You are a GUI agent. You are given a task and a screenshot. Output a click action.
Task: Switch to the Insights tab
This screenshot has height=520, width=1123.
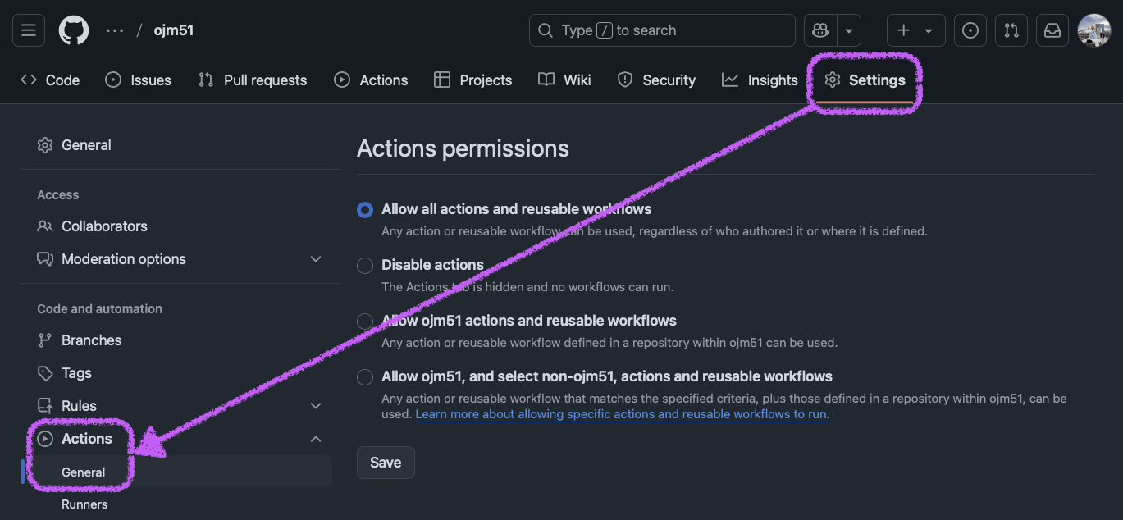pyautogui.click(x=760, y=80)
